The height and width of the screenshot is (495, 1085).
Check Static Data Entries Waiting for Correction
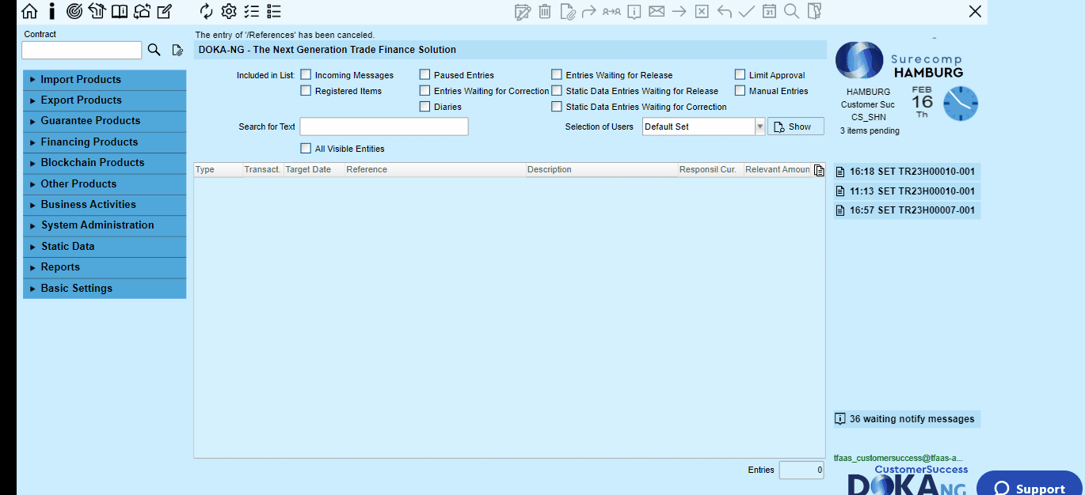click(x=557, y=107)
